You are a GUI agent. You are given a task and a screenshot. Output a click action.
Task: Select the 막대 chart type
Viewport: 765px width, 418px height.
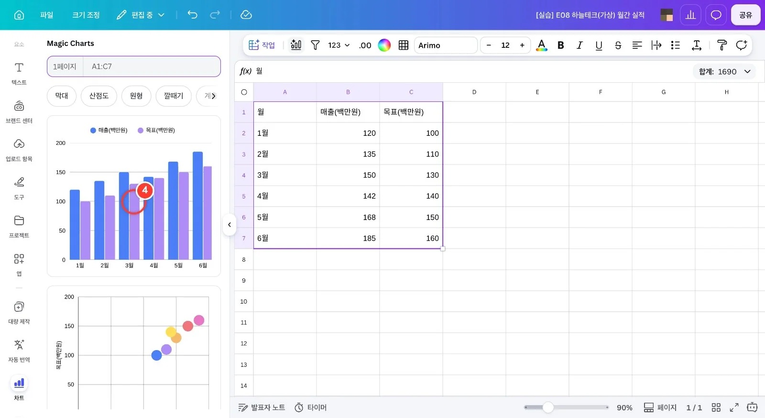tap(62, 96)
